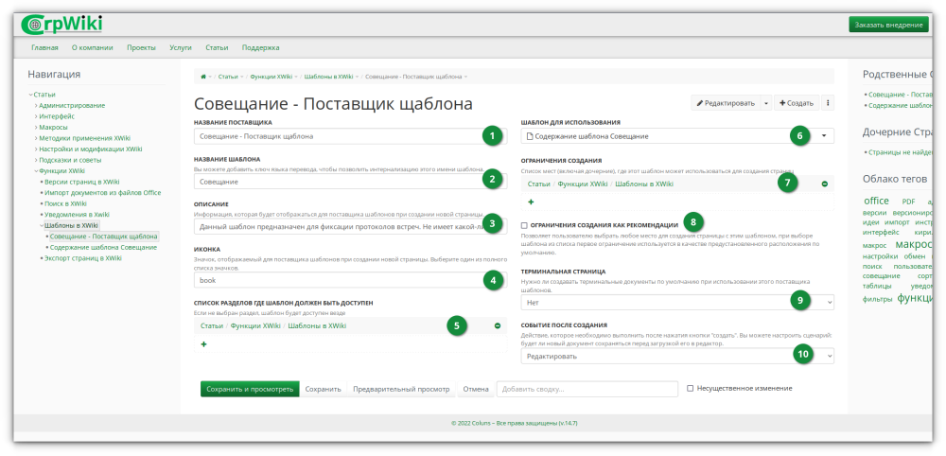Click office tag in tag cloud
The image size is (946, 456).
(876, 201)
